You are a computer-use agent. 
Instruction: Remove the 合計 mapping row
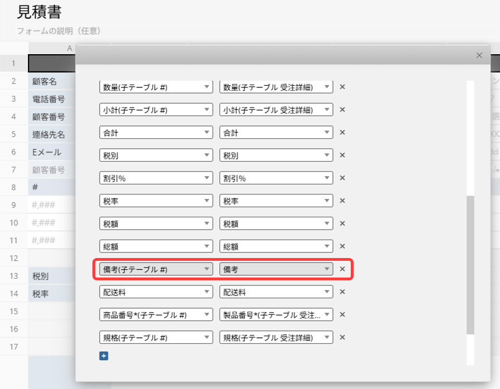click(x=342, y=133)
